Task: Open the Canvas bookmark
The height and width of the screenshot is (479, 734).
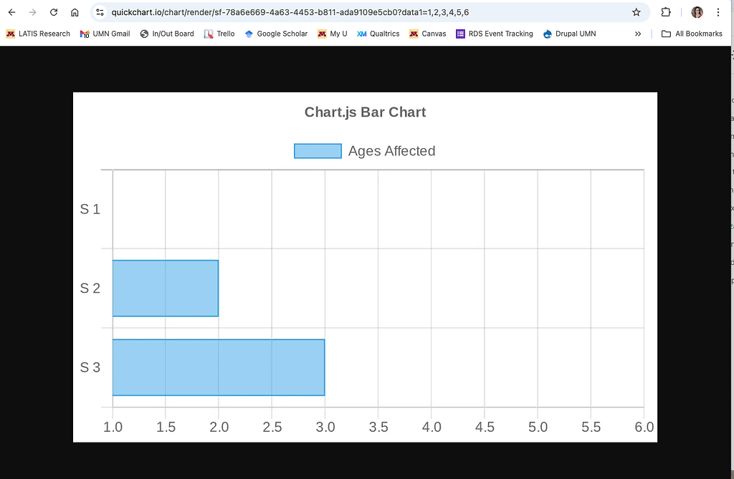Action: point(427,34)
